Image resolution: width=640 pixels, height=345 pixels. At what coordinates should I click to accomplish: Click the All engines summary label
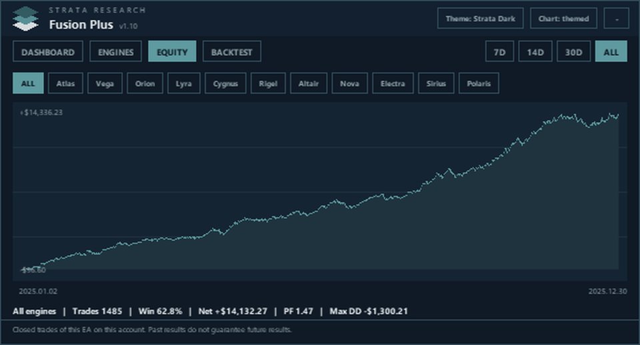[x=34, y=311]
